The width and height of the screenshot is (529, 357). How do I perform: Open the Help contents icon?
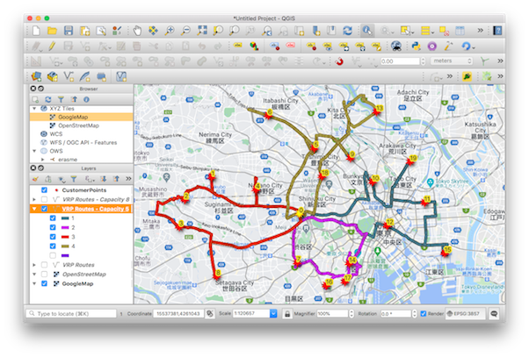point(497,31)
